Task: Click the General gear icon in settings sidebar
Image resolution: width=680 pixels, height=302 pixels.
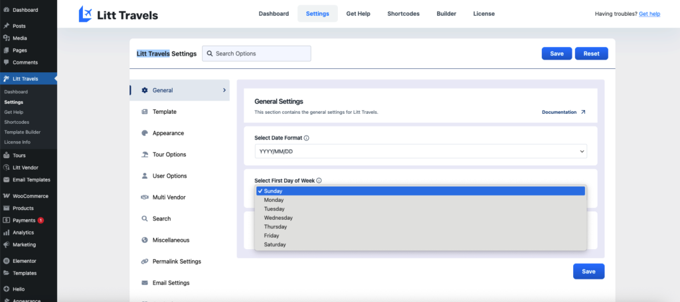Action: [145, 90]
